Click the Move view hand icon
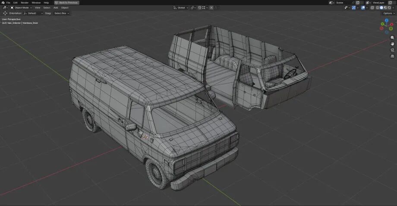397x206 pixels. [392, 44]
